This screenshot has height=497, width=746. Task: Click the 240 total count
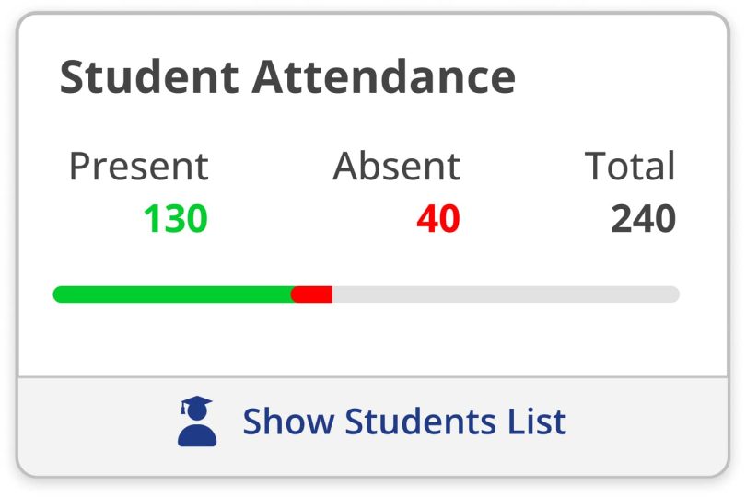pyautogui.click(x=643, y=219)
